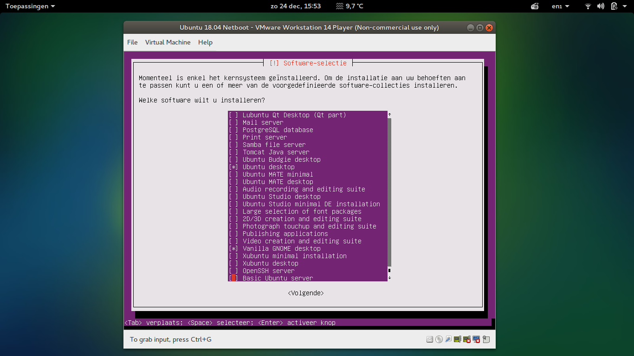Click the hard disk device icon in VMware status bar

(x=430, y=339)
